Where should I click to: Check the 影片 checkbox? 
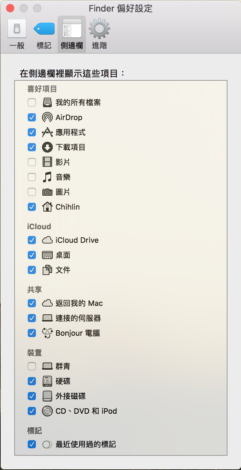coord(32,162)
